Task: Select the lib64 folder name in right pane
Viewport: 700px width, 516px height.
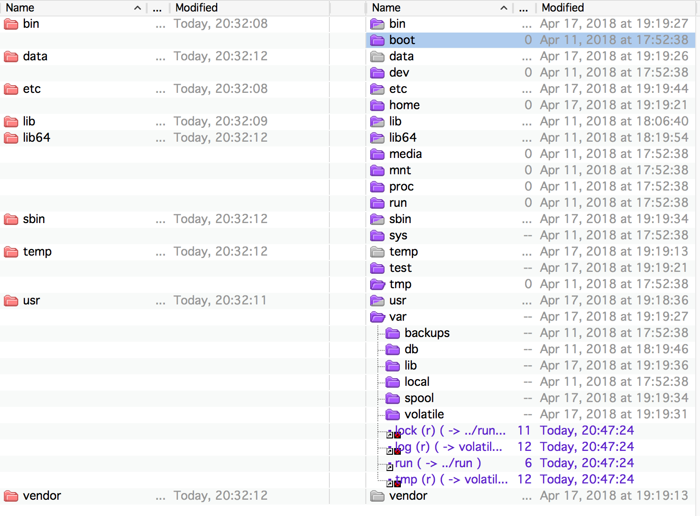Action: [x=403, y=138]
